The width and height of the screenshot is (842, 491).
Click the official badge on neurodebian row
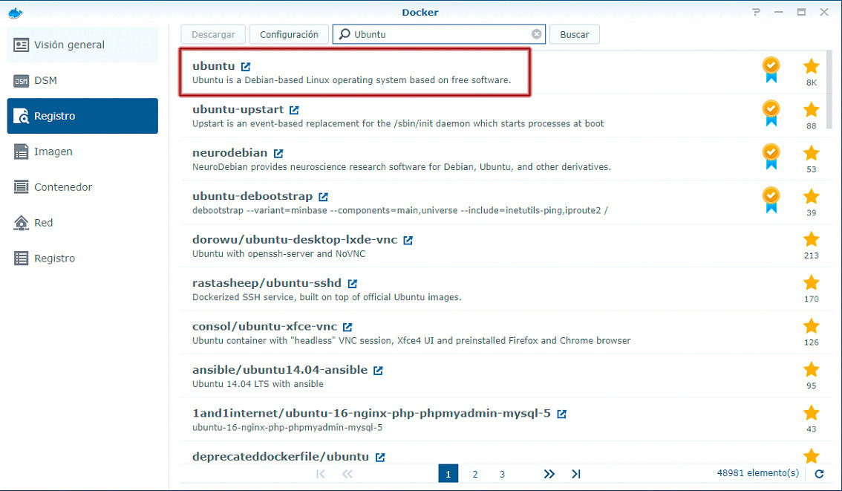[771, 157]
